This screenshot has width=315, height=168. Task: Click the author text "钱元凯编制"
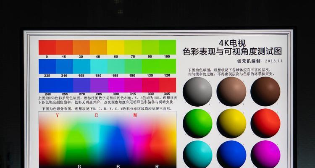pos(249,61)
